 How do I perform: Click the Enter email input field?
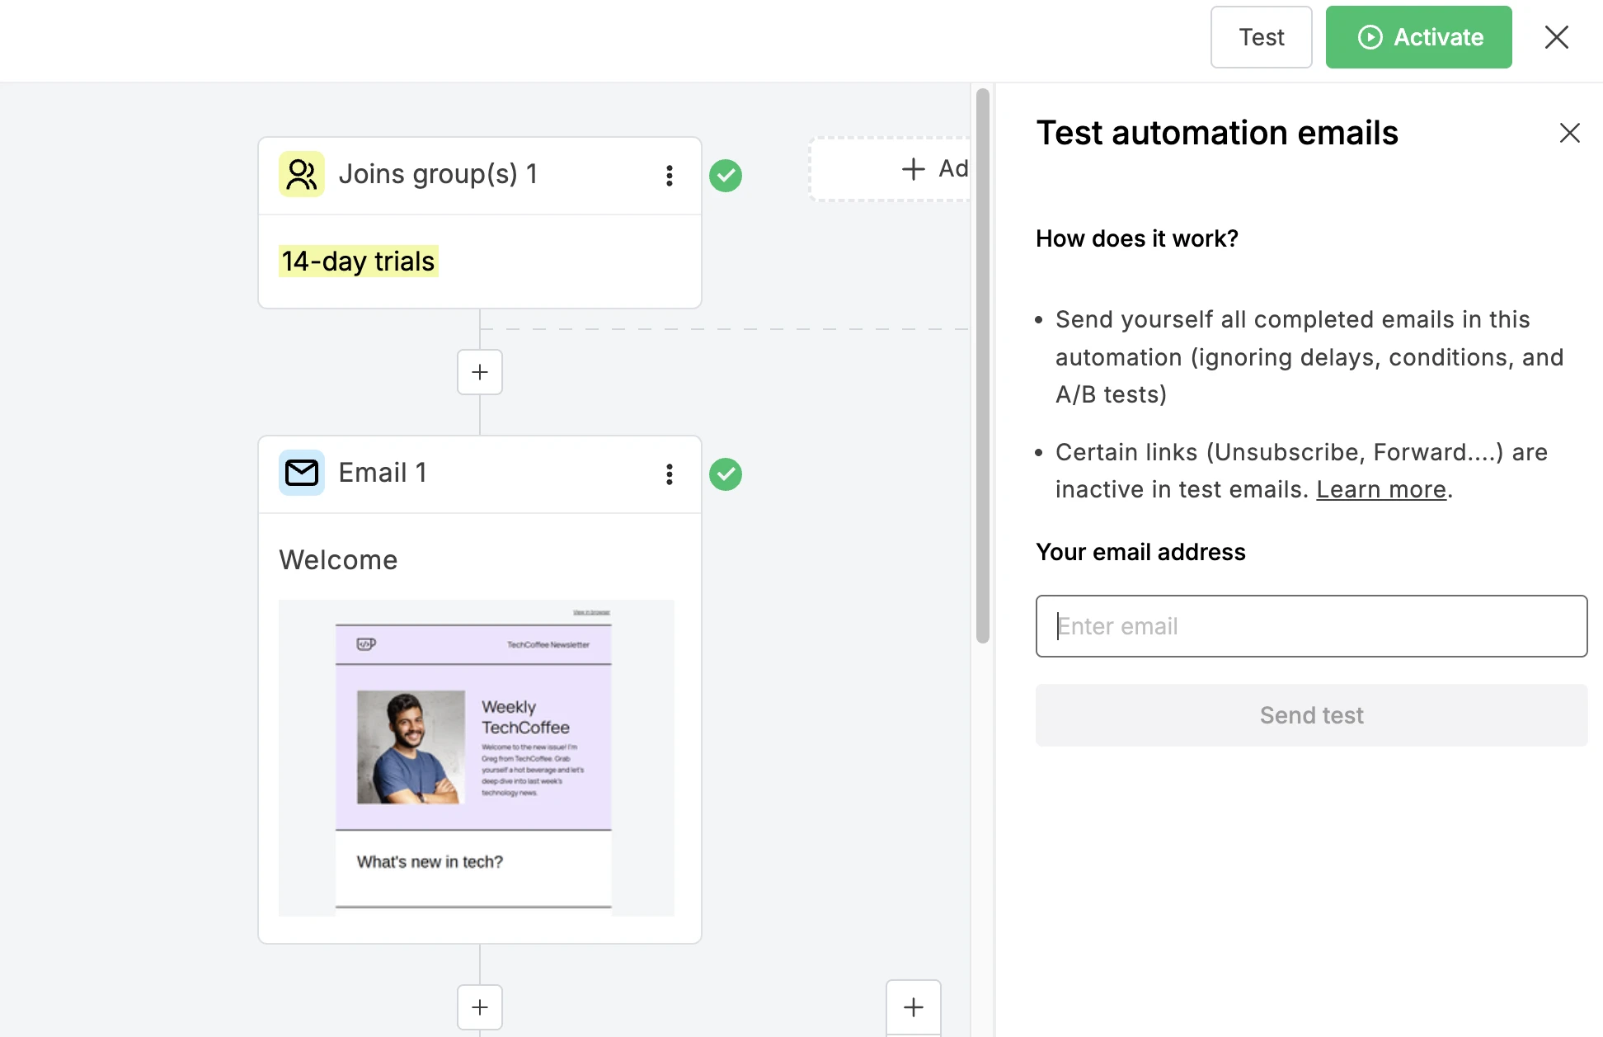[1310, 626]
